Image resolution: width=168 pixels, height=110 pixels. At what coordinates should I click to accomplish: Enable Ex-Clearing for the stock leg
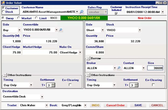pyautogui.click(x=154, y=85)
